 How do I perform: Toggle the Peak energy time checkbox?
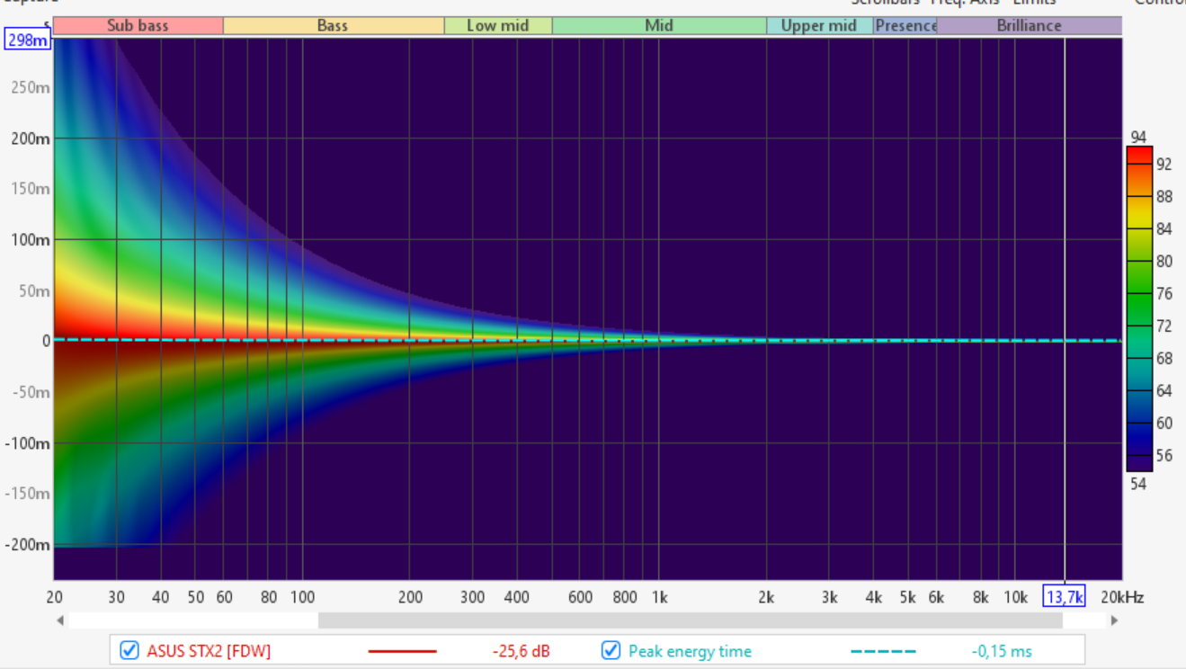click(x=611, y=650)
